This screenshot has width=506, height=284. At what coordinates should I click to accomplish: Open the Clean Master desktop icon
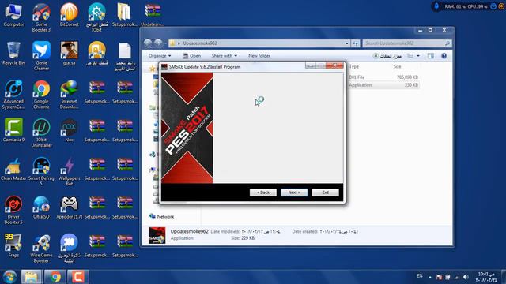(13, 169)
